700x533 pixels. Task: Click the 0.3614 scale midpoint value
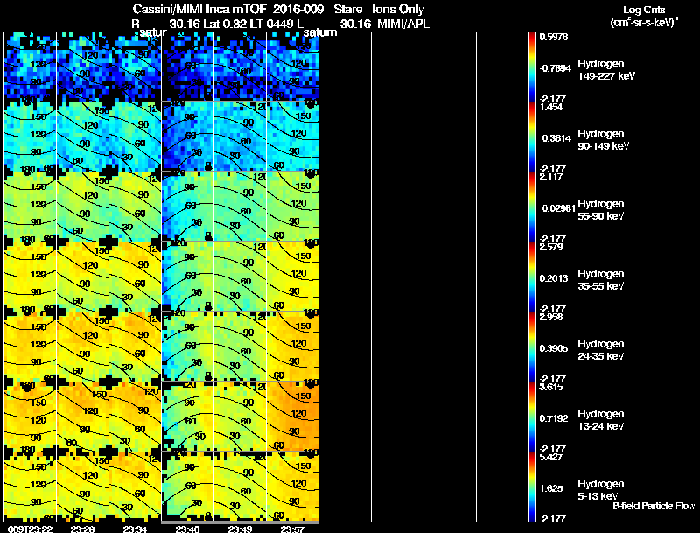[556, 138]
